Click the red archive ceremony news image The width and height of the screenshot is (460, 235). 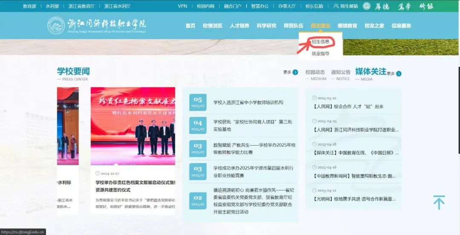pyautogui.click(x=132, y=126)
